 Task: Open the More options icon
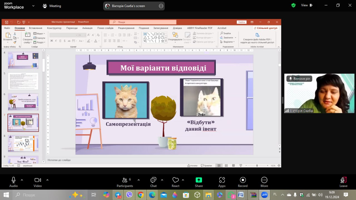(x=264, y=182)
